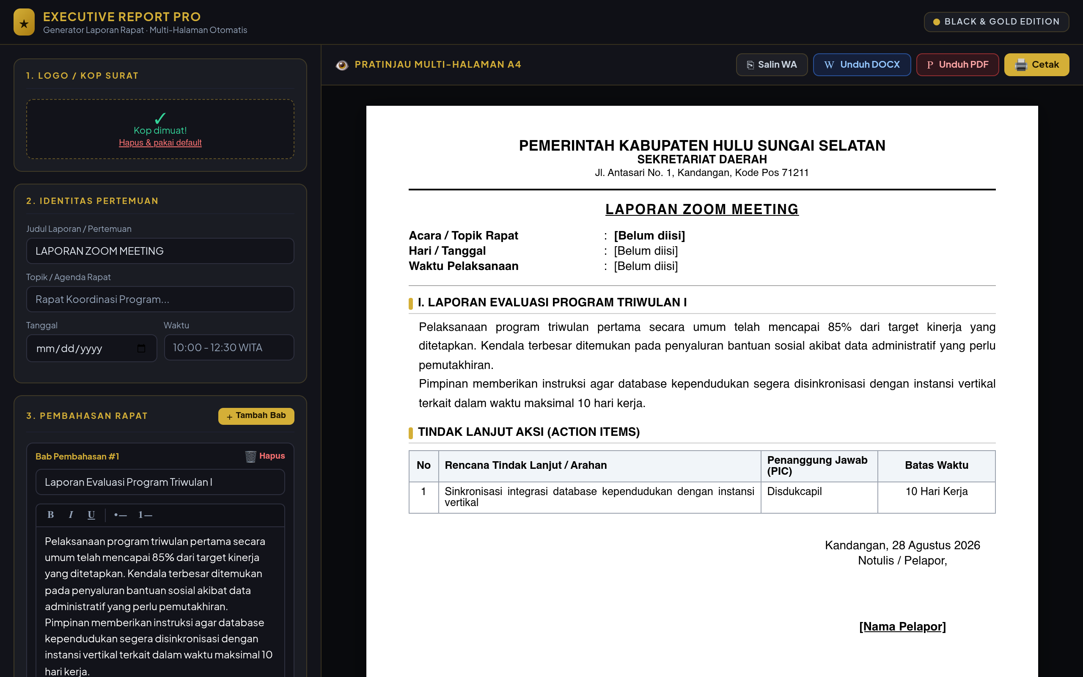Click the 10 Hari Kerja table cell
This screenshot has height=677, width=1083.
[x=936, y=497]
